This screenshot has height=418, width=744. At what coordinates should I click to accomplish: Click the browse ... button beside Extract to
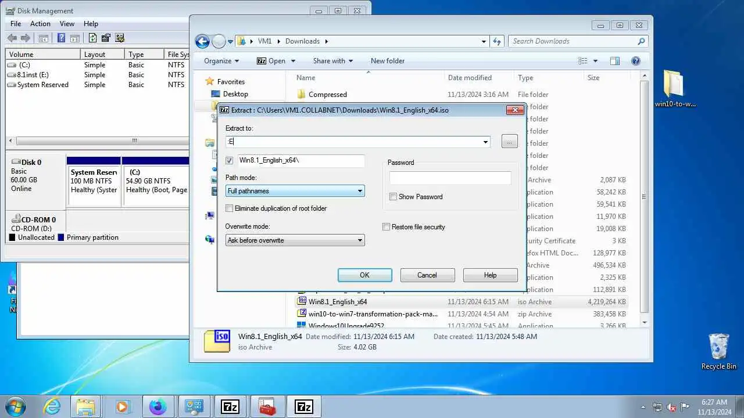pyautogui.click(x=509, y=142)
